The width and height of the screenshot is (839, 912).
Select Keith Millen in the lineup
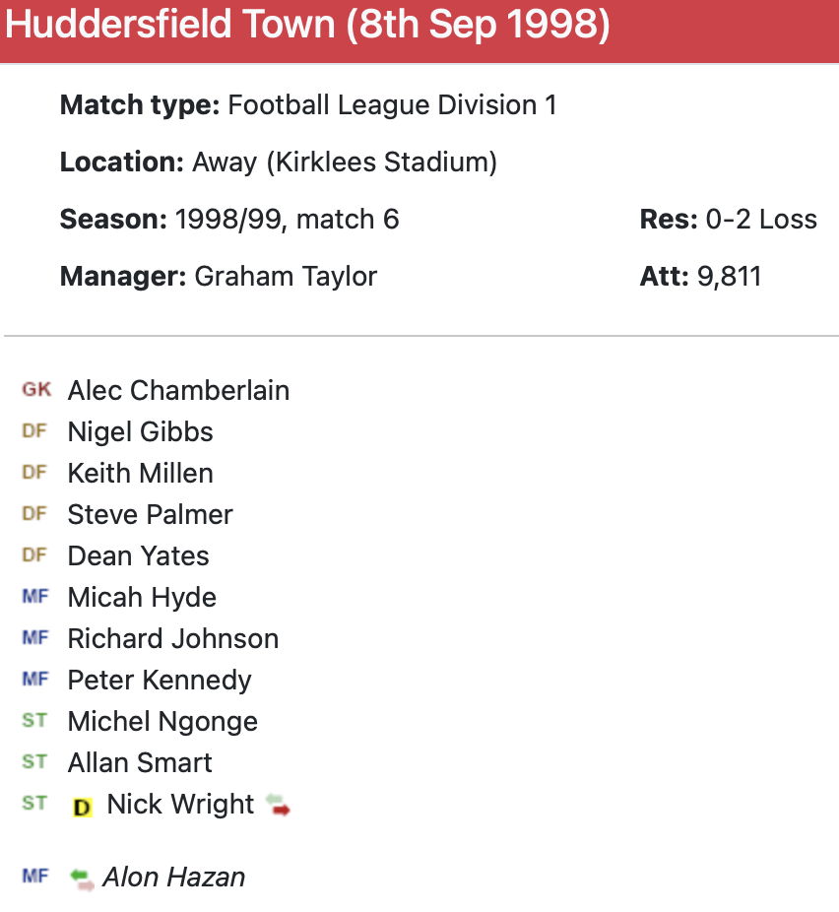point(140,473)
